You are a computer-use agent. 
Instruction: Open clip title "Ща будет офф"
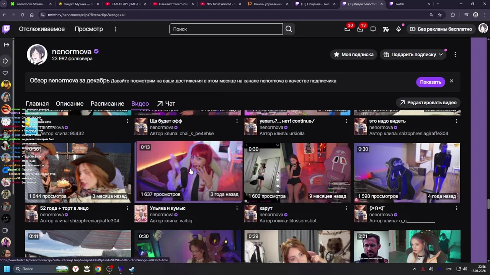tap(166, 121)
